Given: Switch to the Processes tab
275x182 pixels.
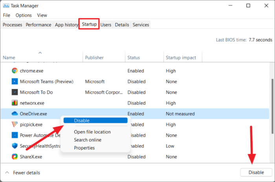Looking at the screenshot, I should pos(13,25).
